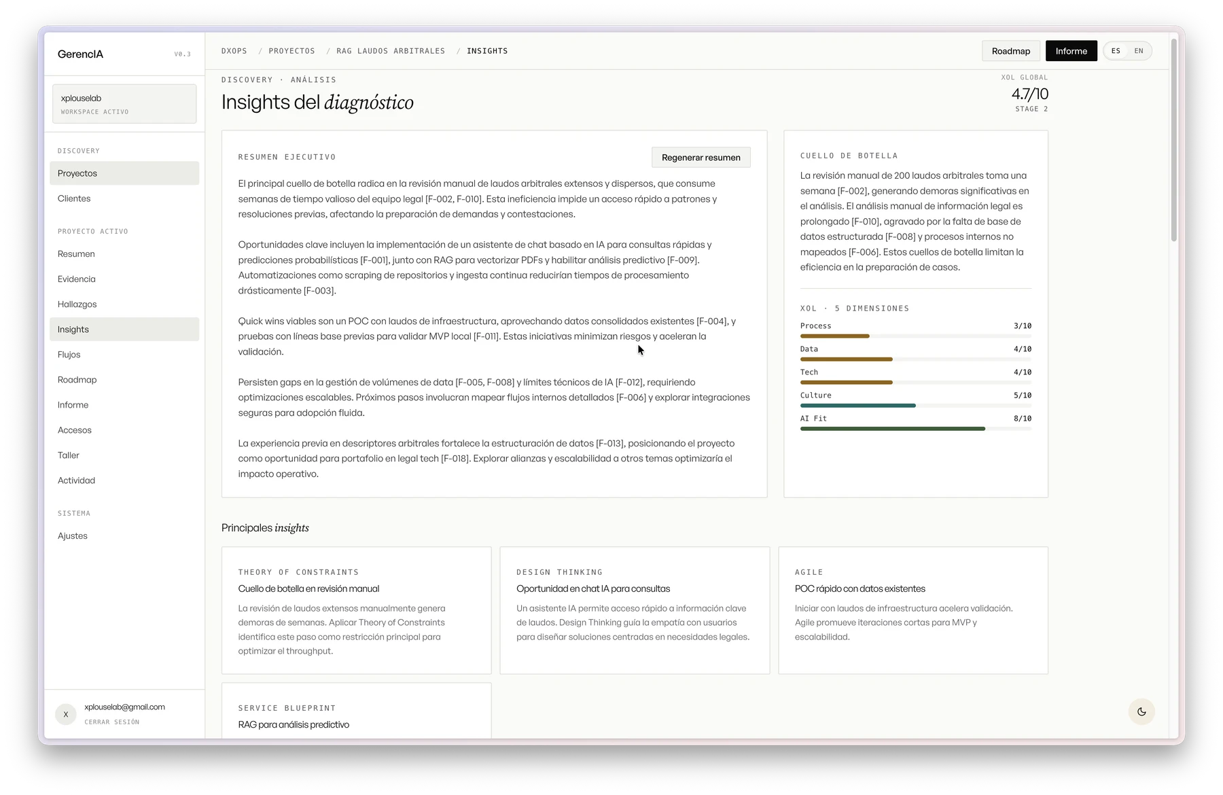Click the Process score bar
Screen dimensions: 1223x795
(x=915, y=336)
